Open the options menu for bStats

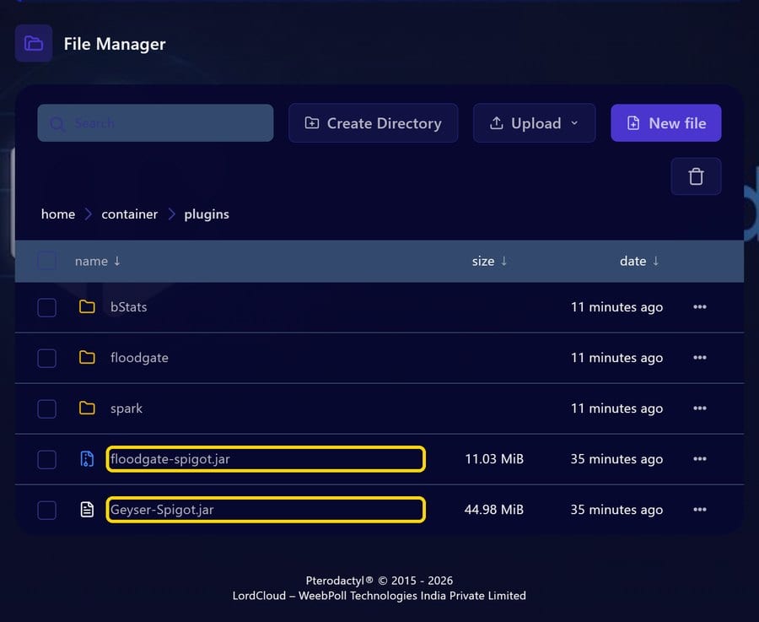click(x=699, y=306)
